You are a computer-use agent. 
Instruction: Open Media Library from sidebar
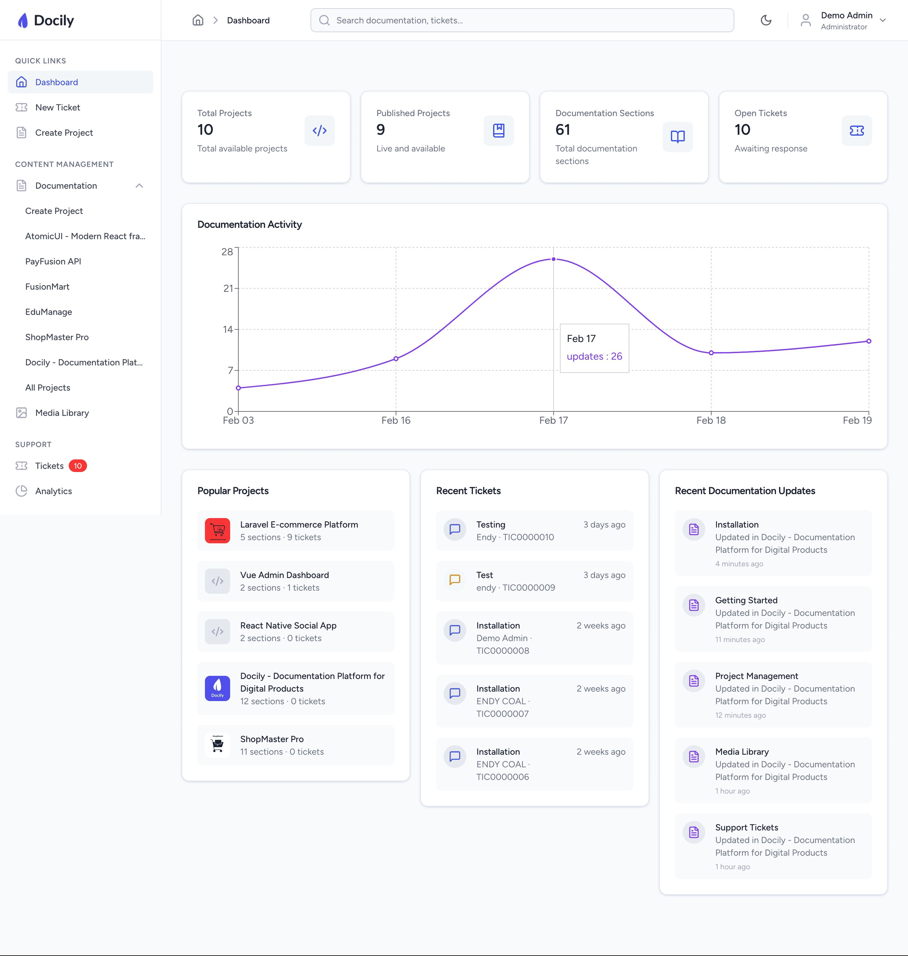coord(62,413)
